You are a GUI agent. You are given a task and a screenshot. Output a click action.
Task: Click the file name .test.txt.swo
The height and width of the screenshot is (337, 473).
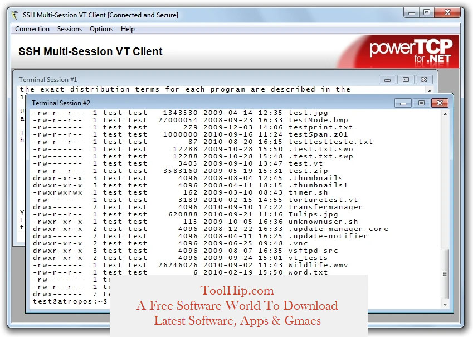click(x=320, y=149)
